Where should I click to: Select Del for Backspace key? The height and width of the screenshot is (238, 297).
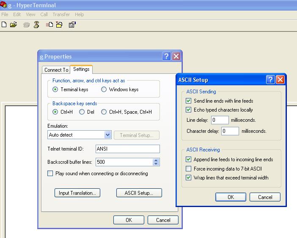(82, 112)
